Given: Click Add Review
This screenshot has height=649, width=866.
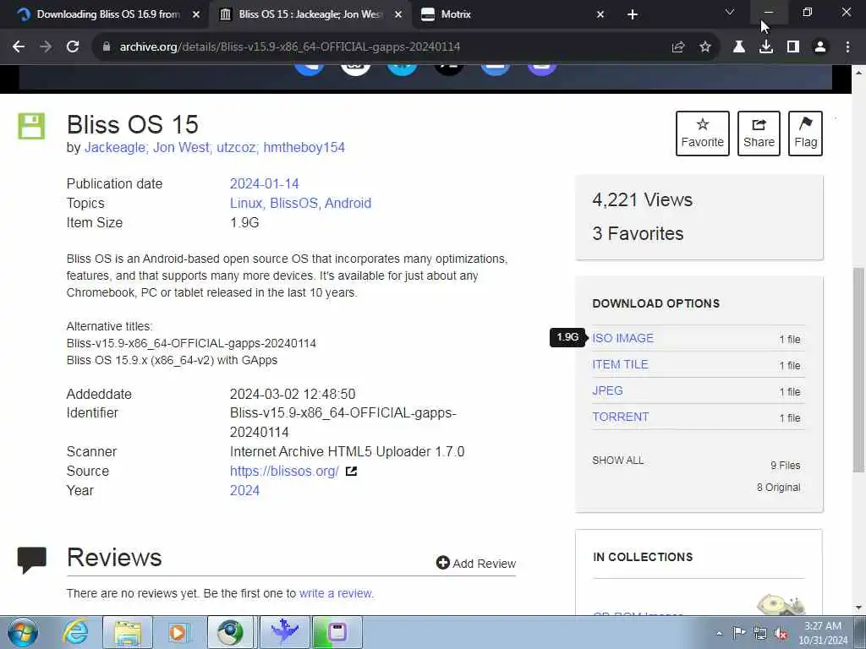Looking at the screenshot, I should click(475, 563).
